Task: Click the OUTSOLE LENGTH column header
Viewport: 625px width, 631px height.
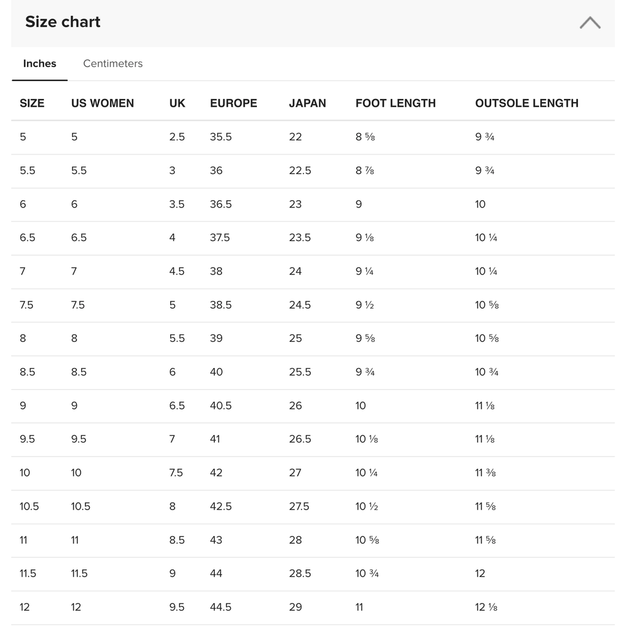Action: pos(527,103)
